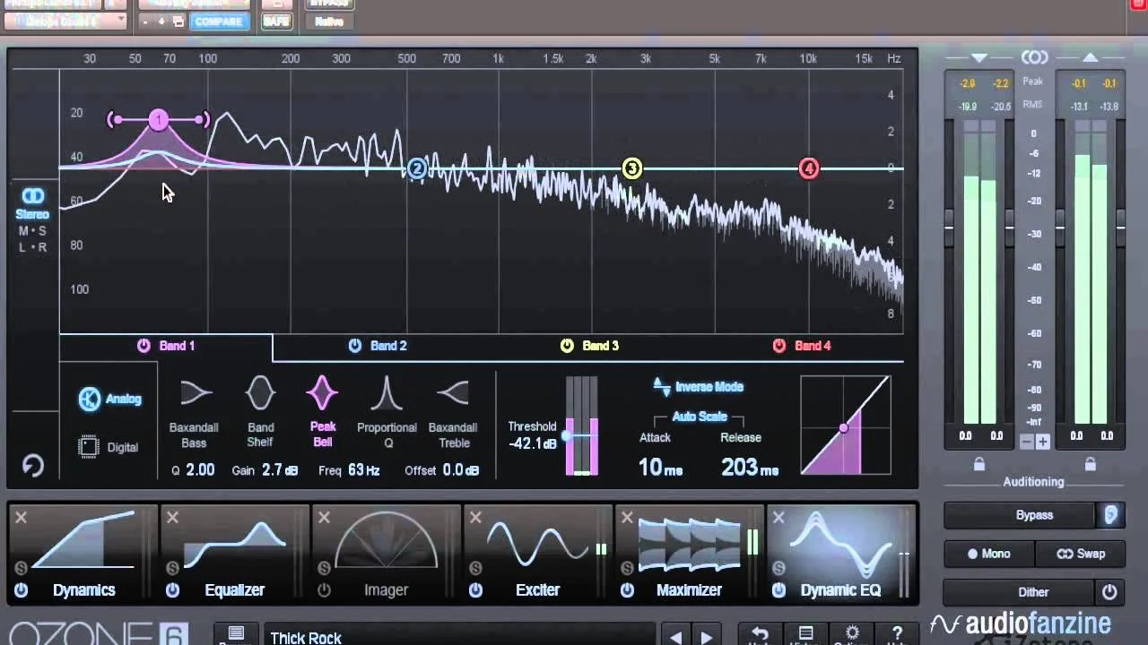Open the Band 3 tab
Screen dimensions: 1148x645
(589, 346)
